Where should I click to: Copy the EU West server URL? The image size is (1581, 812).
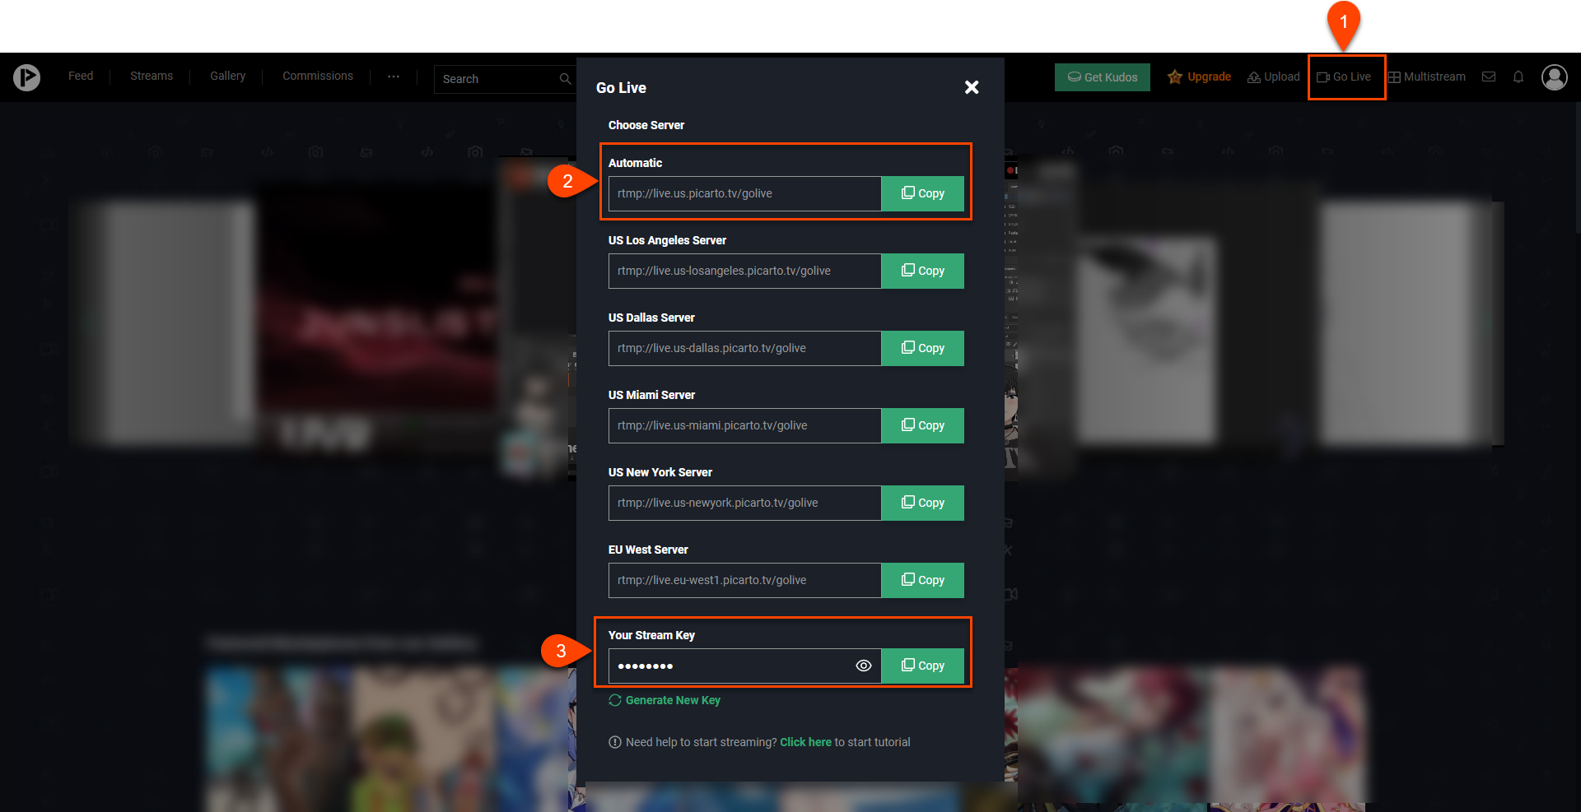923,580
